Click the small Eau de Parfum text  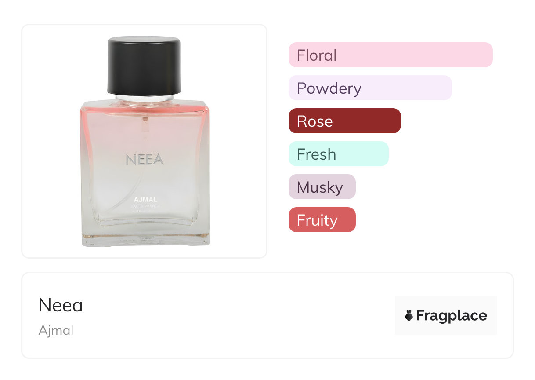145,206
